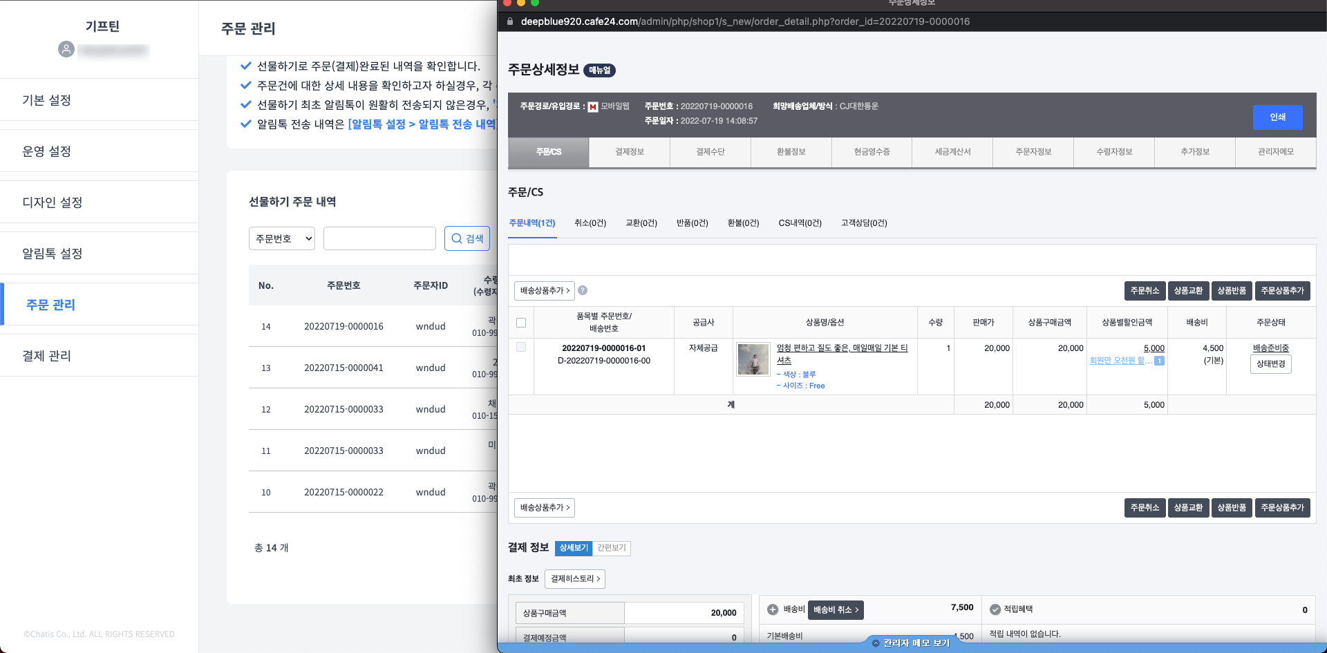Screen dimensions: 1327x653
Task: Click the T-shirt product thumbnail image
Action: click(753, 359)
